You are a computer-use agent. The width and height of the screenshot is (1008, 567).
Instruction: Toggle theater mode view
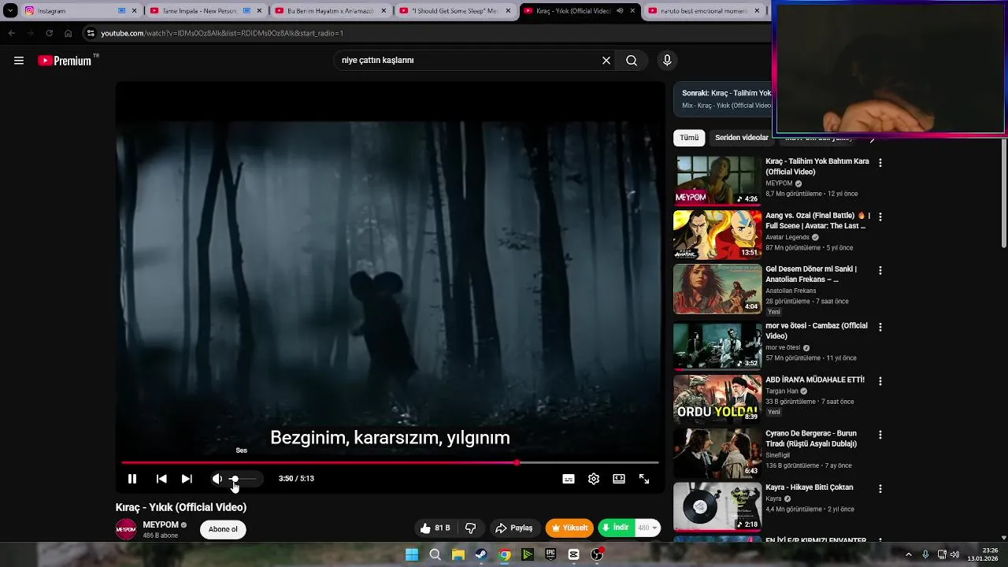coord(619,479)
